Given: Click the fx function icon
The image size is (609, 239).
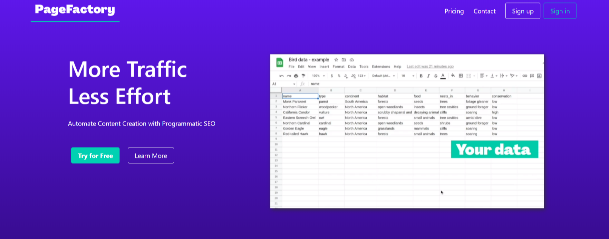Looking at the screenshot, I should [x=303, y=84].
